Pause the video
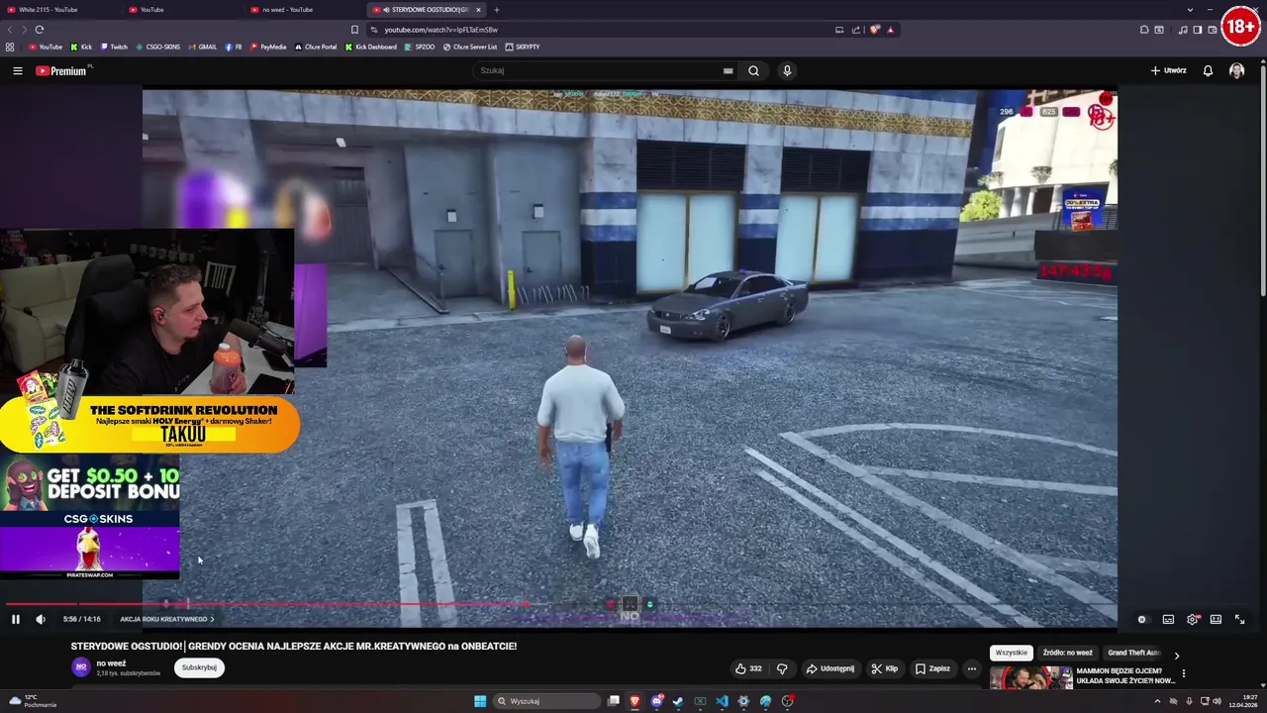The height and width of the screenshot is (713, 1267). 16,619
